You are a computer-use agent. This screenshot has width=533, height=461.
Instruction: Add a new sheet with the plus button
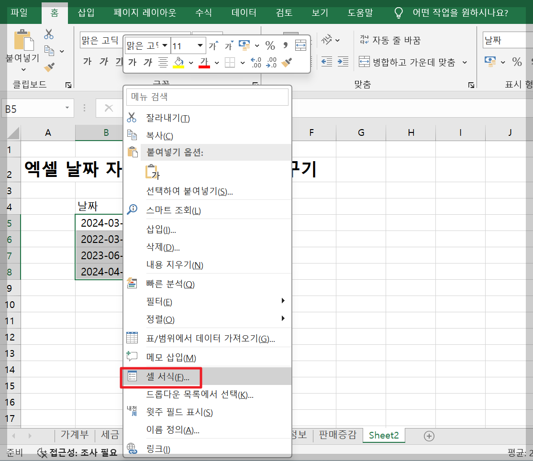coord(429,436)
